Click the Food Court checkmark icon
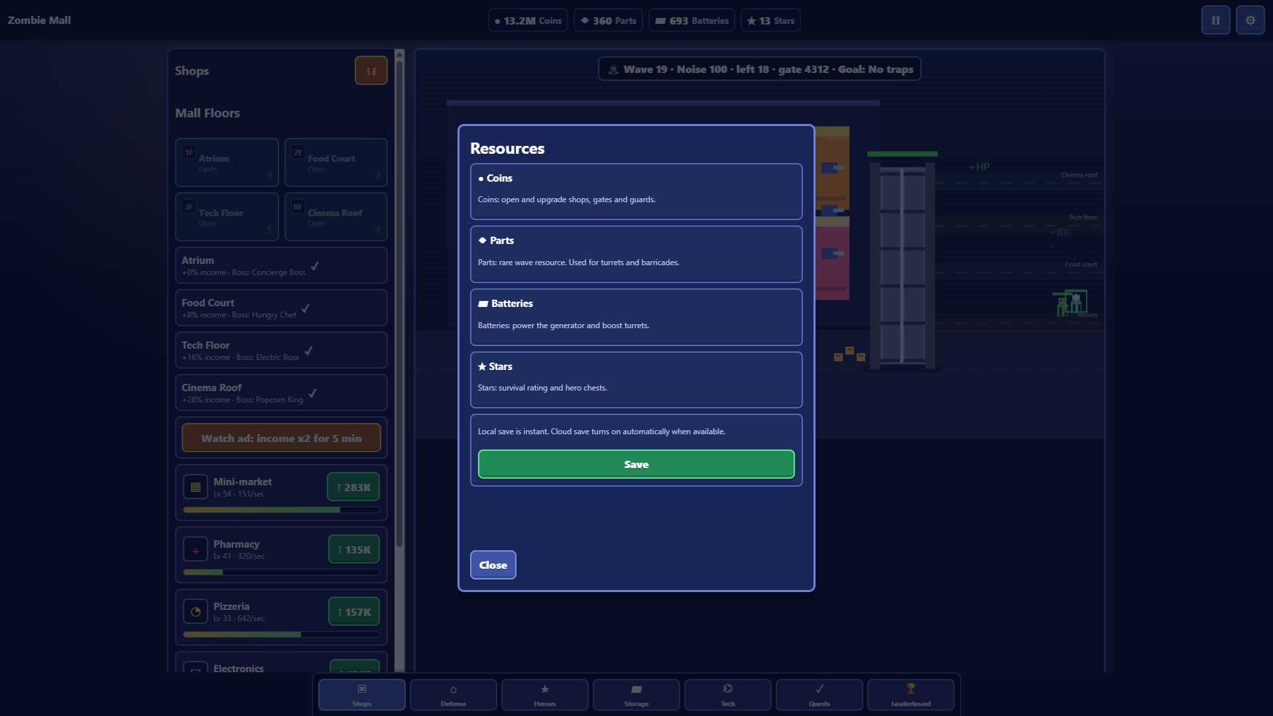This screenshot has width=1273, height=716. pos(306,308)
